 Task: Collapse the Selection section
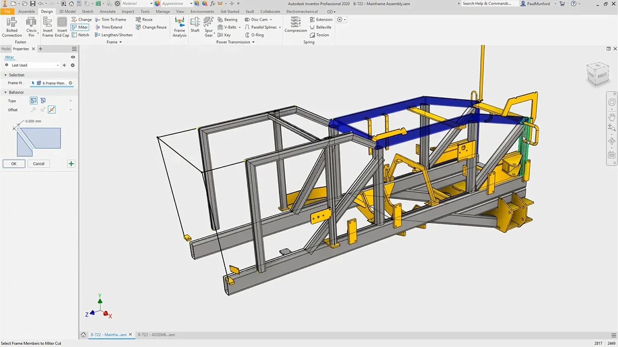[x=6, y=75]
